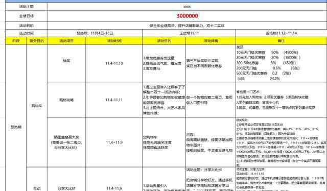This screenshot has width=327, height=191.
Task: Click the cell starting 1.增加优惠券发送量
Action: (x=164, y=63)
